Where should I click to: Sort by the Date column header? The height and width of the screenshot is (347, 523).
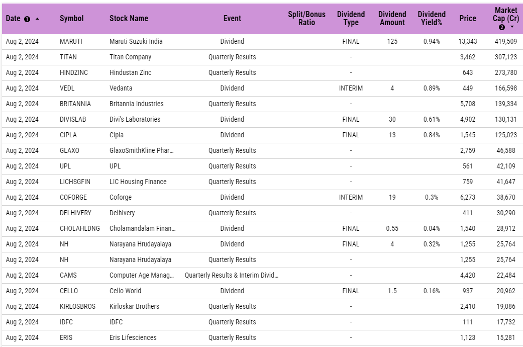click(13, 19)
